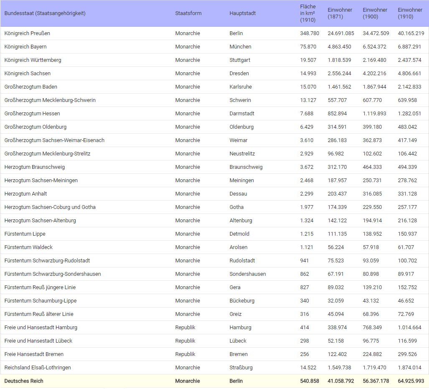Select the Freie Hansestadt Bremen cell
Viewport: 429px width, 389px height.
[x=34, y=354]
